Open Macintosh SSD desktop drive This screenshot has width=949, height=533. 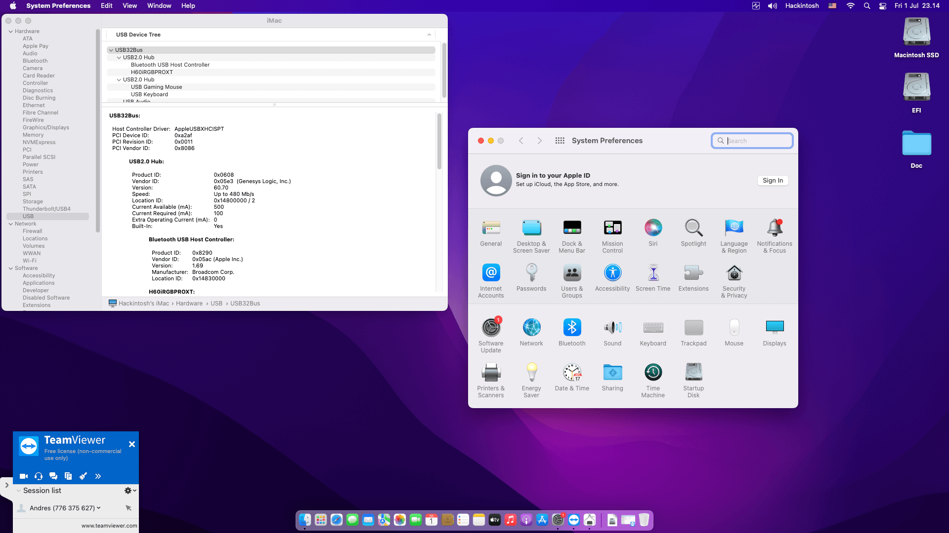[916, 38]
